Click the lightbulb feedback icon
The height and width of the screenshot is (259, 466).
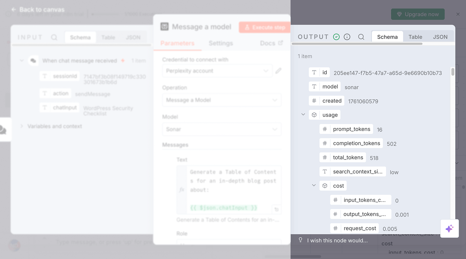300,240
